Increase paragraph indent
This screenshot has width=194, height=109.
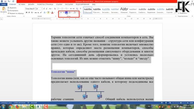[x=74, y=9]
